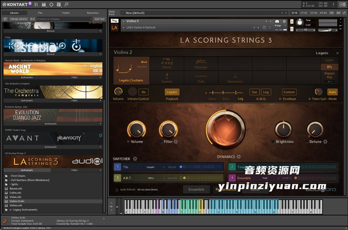Select the Shorts articulation tile
The width and height of the screenshot is (348, 230).
(x=167, y=63)
